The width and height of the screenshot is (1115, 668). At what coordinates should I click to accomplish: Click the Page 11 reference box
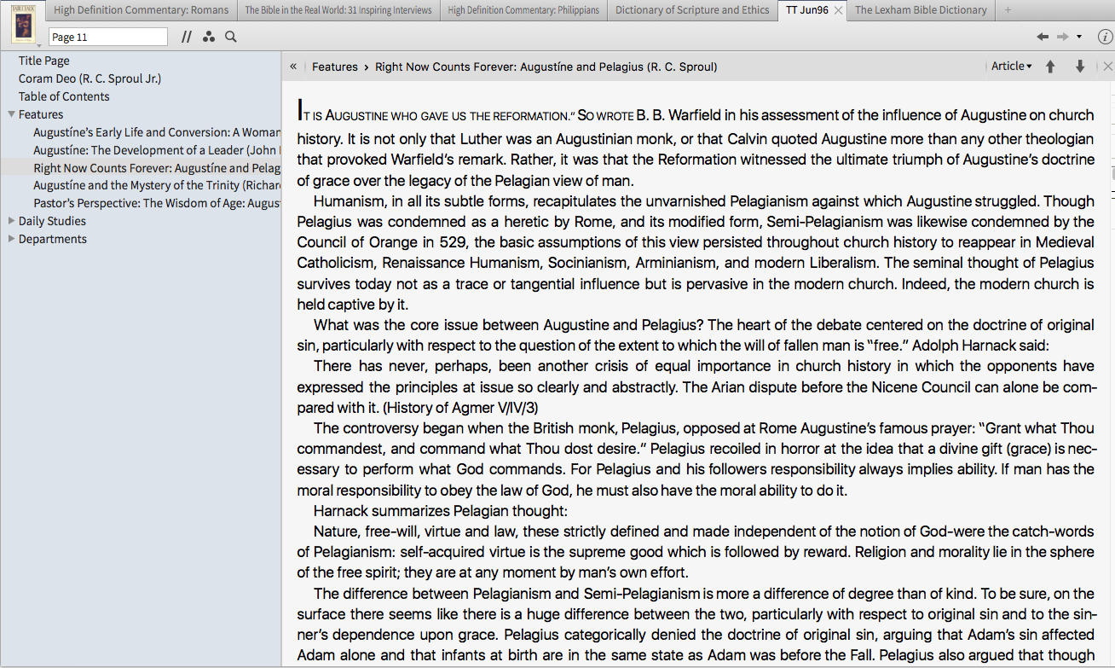click(x=107, y=37)
